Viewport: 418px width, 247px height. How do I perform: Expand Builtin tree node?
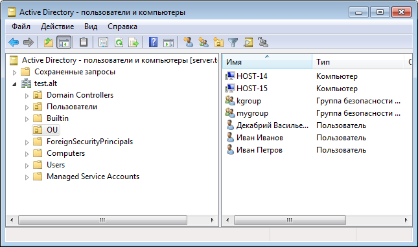click(x=27, y=119)
